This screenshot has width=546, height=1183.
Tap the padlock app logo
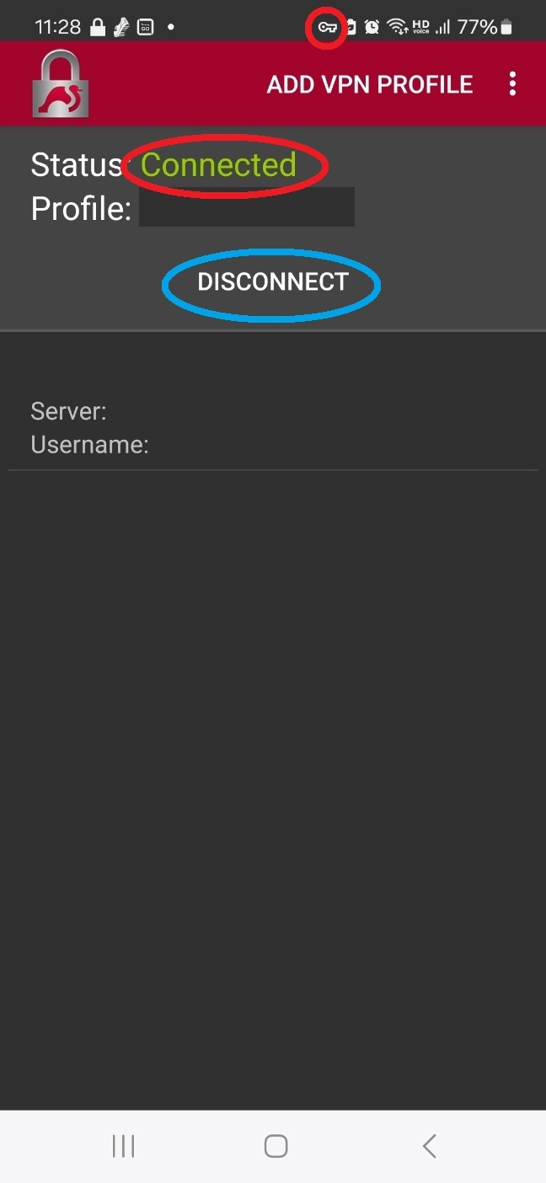[61, 84]
